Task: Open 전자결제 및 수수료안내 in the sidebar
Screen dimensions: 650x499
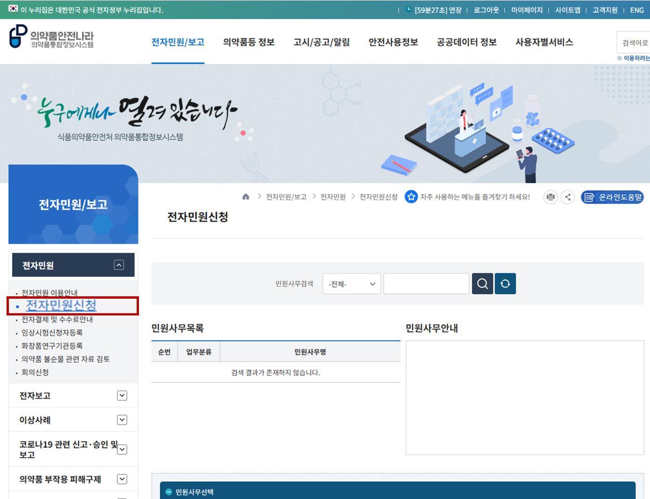Action: (x=56, y=320)
